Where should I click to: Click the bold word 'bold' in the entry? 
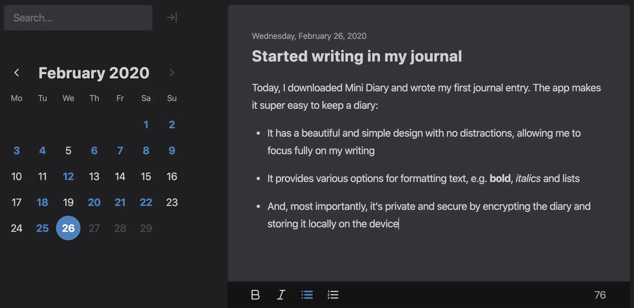point(500,178)
